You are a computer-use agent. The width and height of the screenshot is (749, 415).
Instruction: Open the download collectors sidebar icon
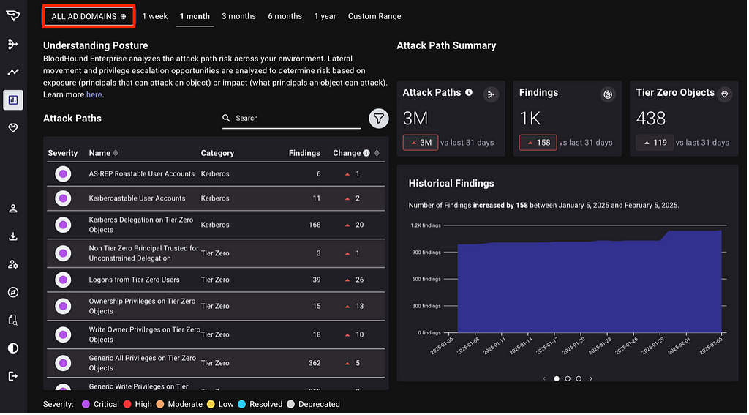13,236
